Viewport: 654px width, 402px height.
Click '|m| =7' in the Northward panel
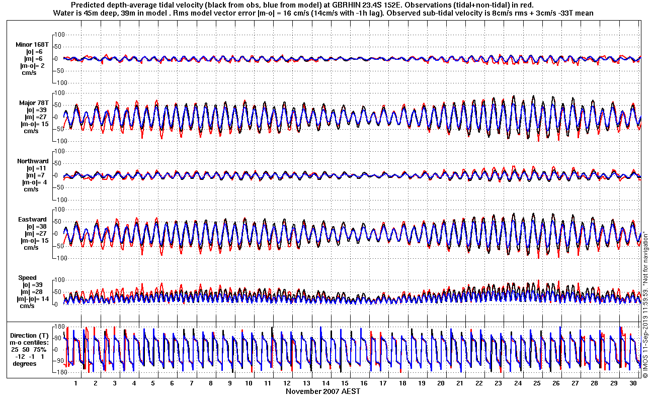tap(36, 175)
